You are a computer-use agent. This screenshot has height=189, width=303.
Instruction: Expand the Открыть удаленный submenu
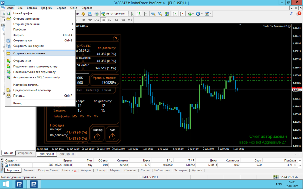click(40, 24)
